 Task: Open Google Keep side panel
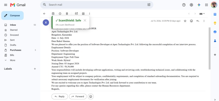215,23
